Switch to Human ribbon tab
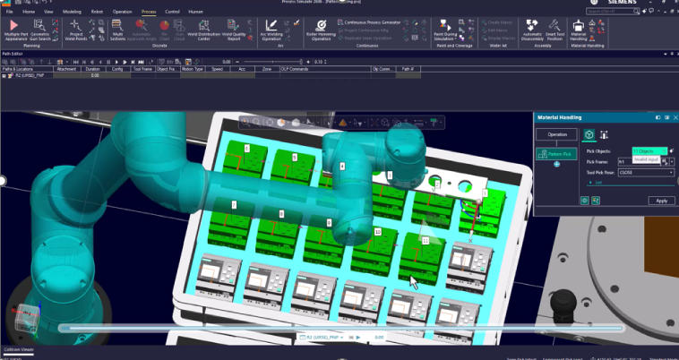The height and width of the screenshot is (360, 679). 196,12
